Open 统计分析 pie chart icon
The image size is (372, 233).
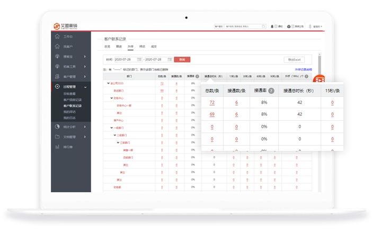point(58,127)
